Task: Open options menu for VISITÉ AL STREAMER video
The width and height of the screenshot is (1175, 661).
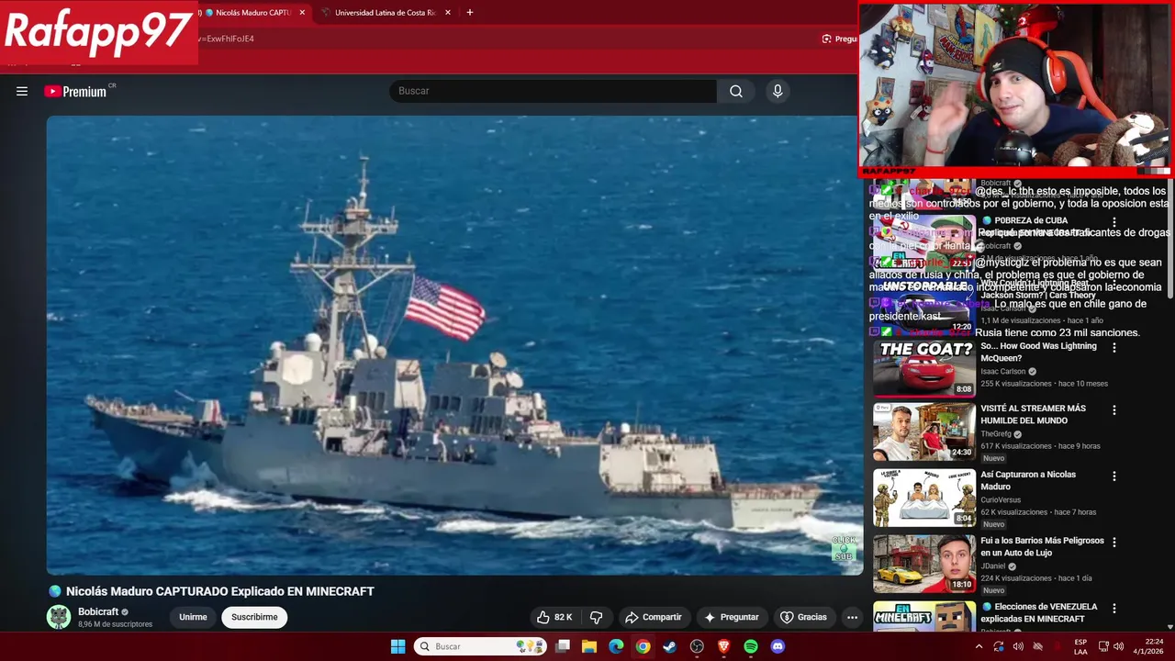Action: 1114,410
